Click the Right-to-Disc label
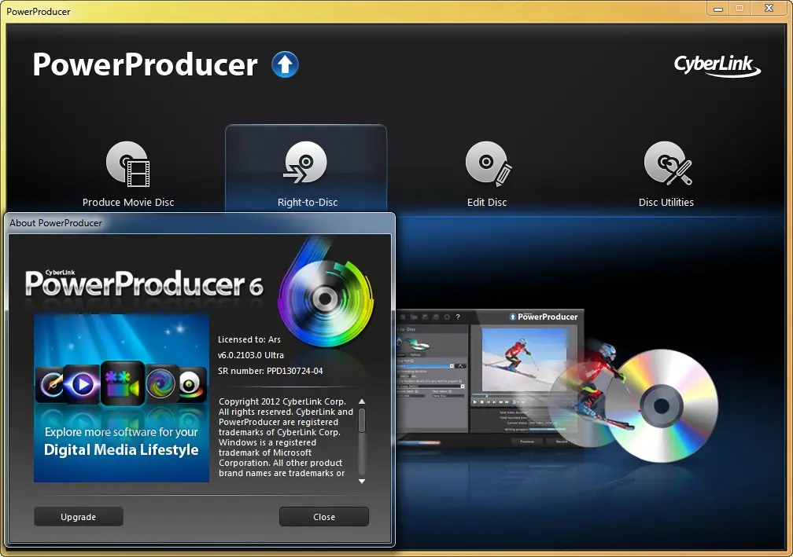 [x=308, y=202]
